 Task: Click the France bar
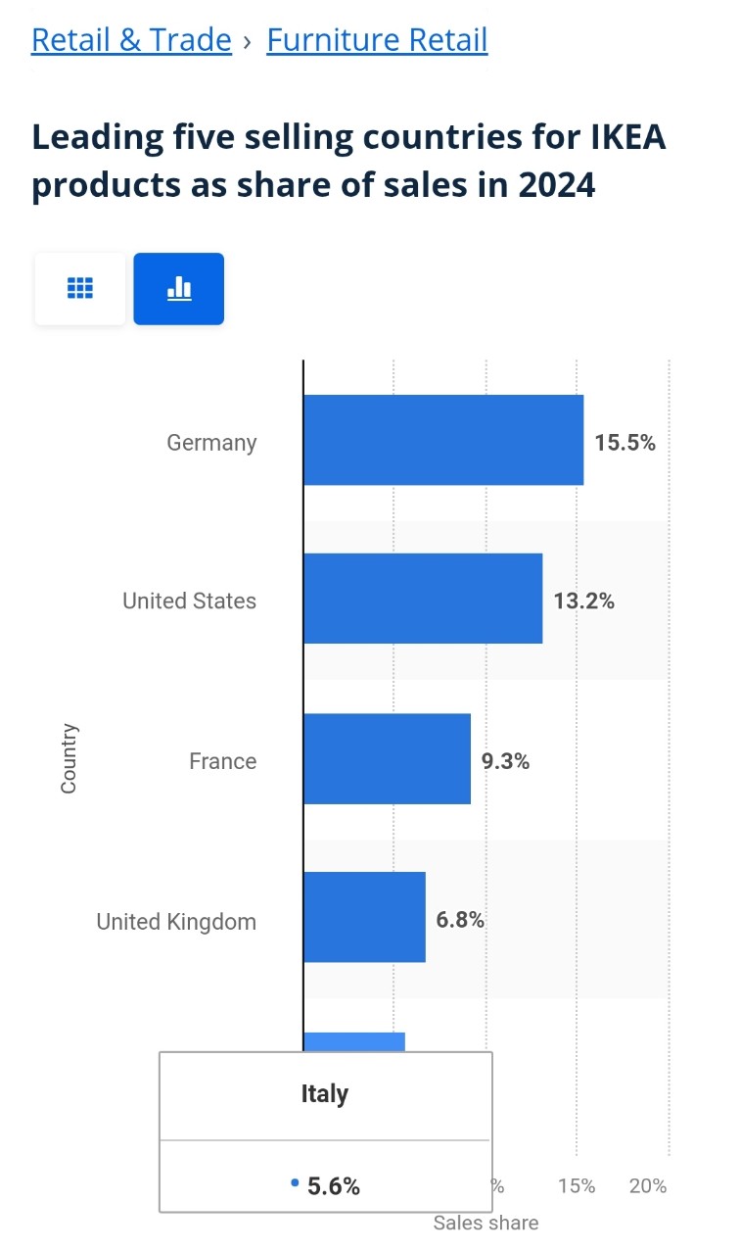tap(387, 758)
